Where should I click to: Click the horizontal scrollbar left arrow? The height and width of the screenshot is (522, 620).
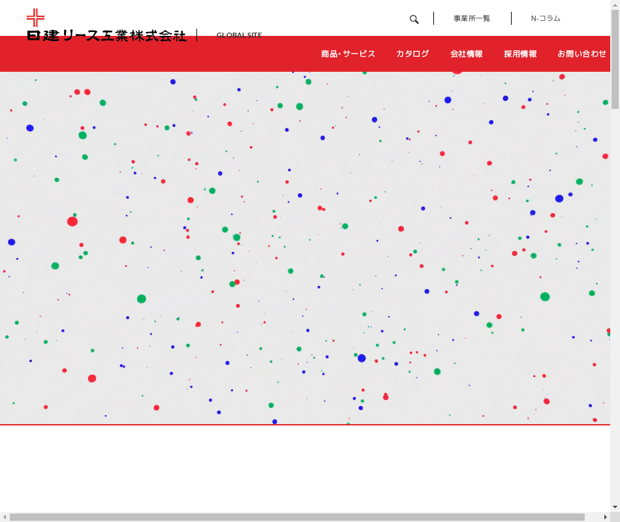click(5, 517)
